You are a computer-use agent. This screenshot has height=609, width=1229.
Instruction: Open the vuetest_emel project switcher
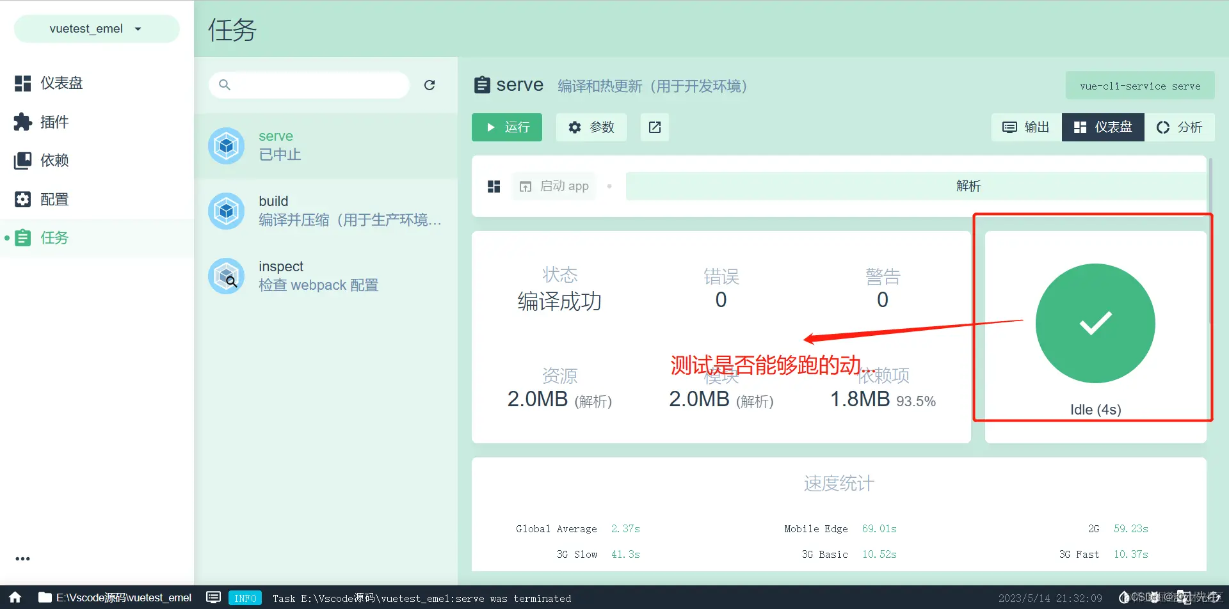point(96,28)
